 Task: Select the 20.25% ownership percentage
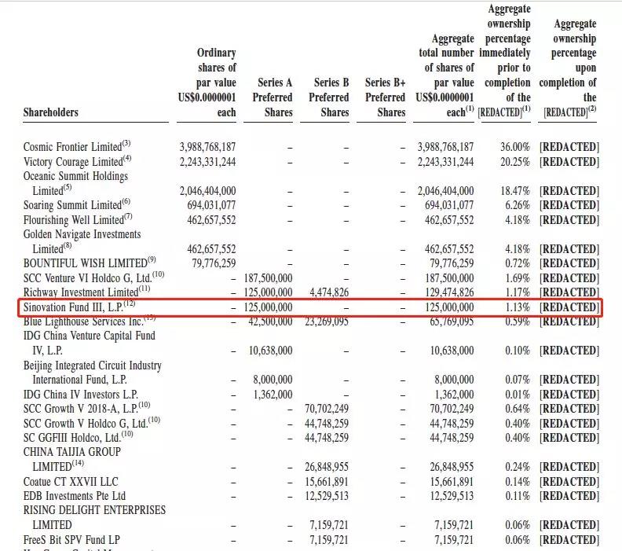(515, 162)
